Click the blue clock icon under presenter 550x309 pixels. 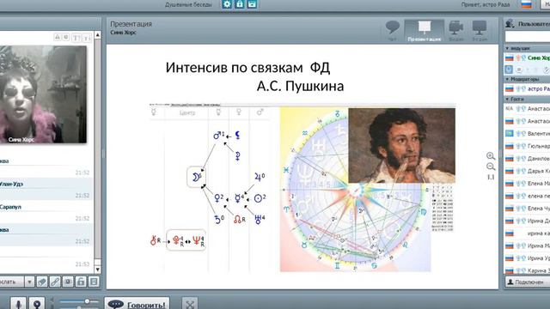[509, 70]
